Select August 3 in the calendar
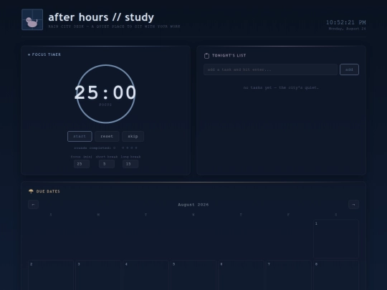Viewport: 387px width, 290px height. 98,275
